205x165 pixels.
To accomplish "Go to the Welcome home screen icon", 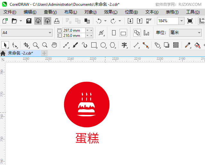I will pyautogui.click(x=3, y=53).
